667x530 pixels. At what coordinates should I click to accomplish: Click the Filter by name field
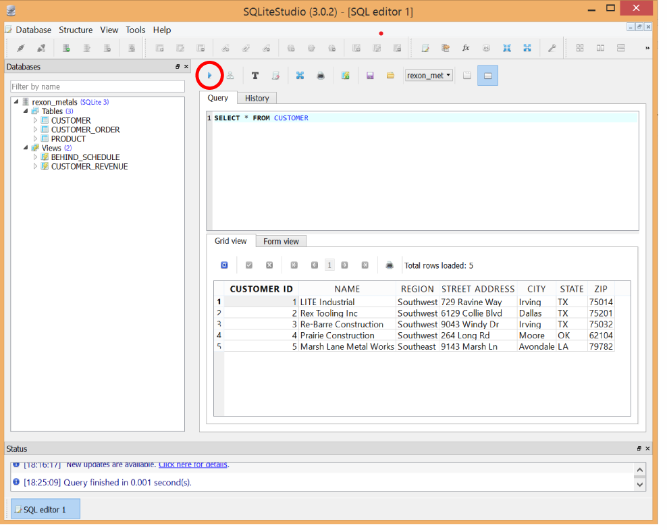coord(99,88)
